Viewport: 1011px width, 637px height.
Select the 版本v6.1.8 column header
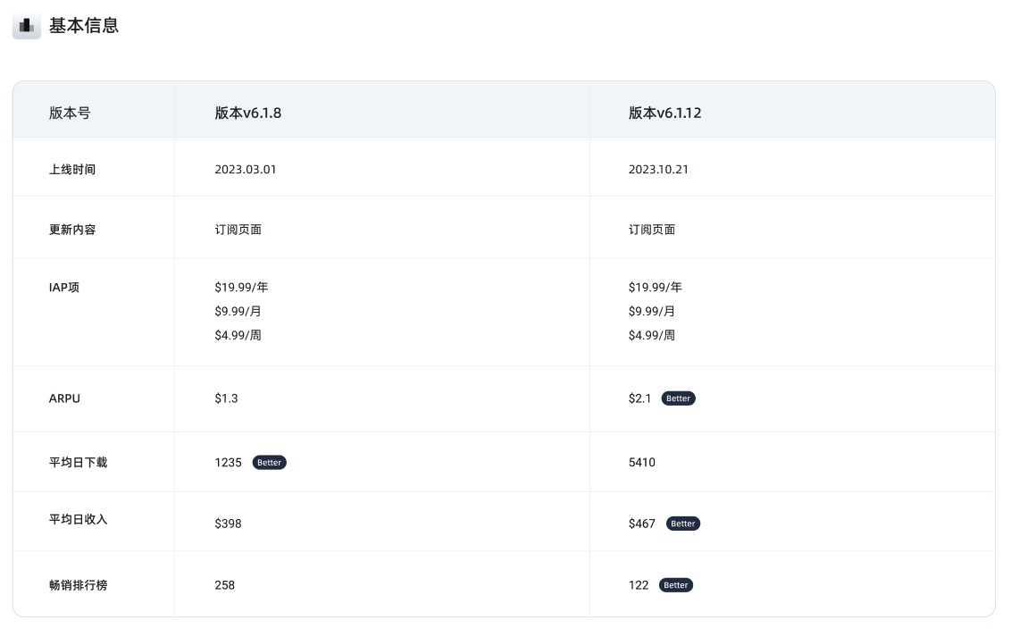248,113
